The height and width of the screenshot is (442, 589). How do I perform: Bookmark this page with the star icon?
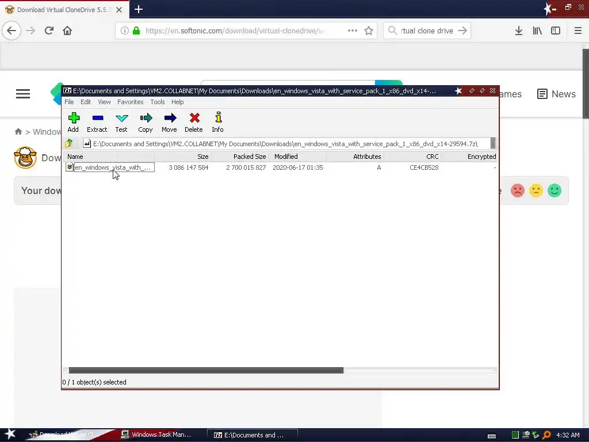click(369, 31)
